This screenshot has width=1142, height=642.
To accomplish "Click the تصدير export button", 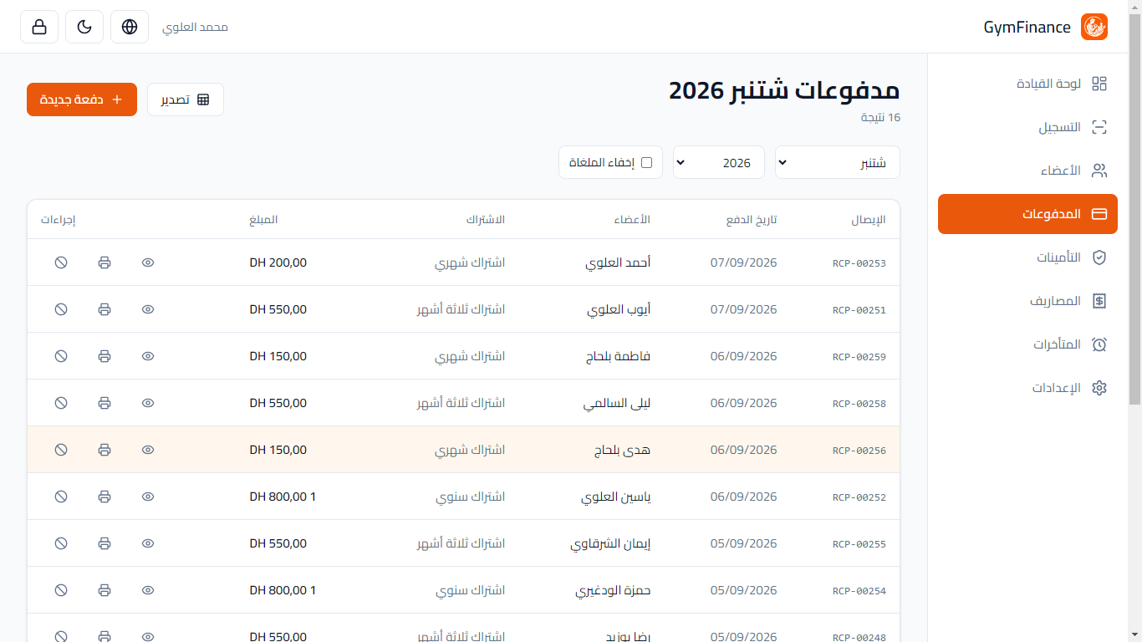I will [x=186, y=99].
